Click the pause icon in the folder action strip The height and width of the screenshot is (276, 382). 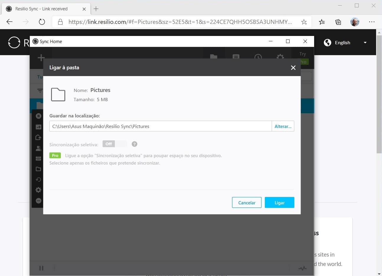tap(38, 116)
